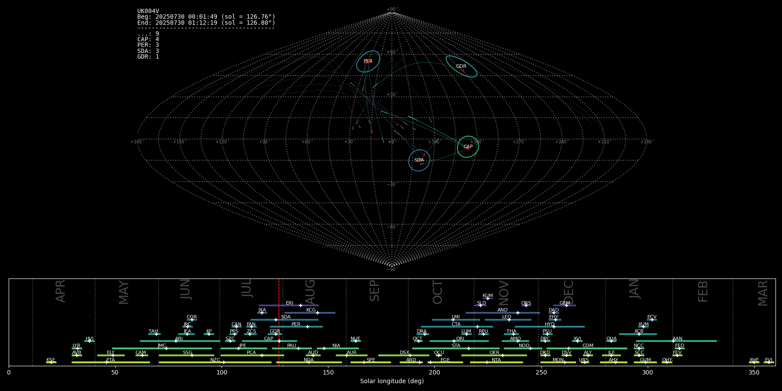Click the PAU shower label on timeline
The width and height of the screenshot is (782, 391).
coord(292,346)
